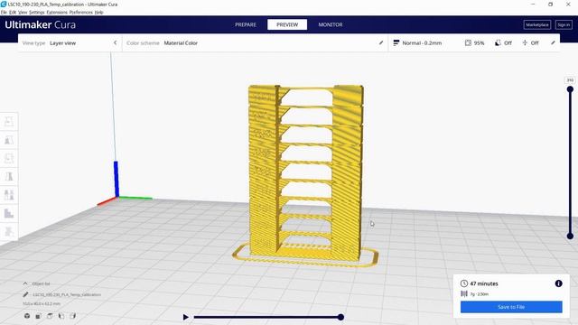Viewport: 578px width, 325px height.
Task: Switch camera to left side view icon
Action: point(61,316)
